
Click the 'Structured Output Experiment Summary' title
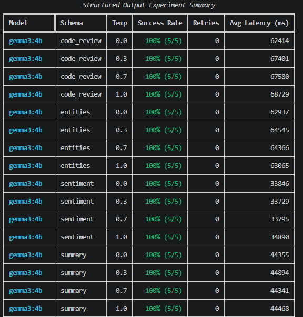coord(149,5)
